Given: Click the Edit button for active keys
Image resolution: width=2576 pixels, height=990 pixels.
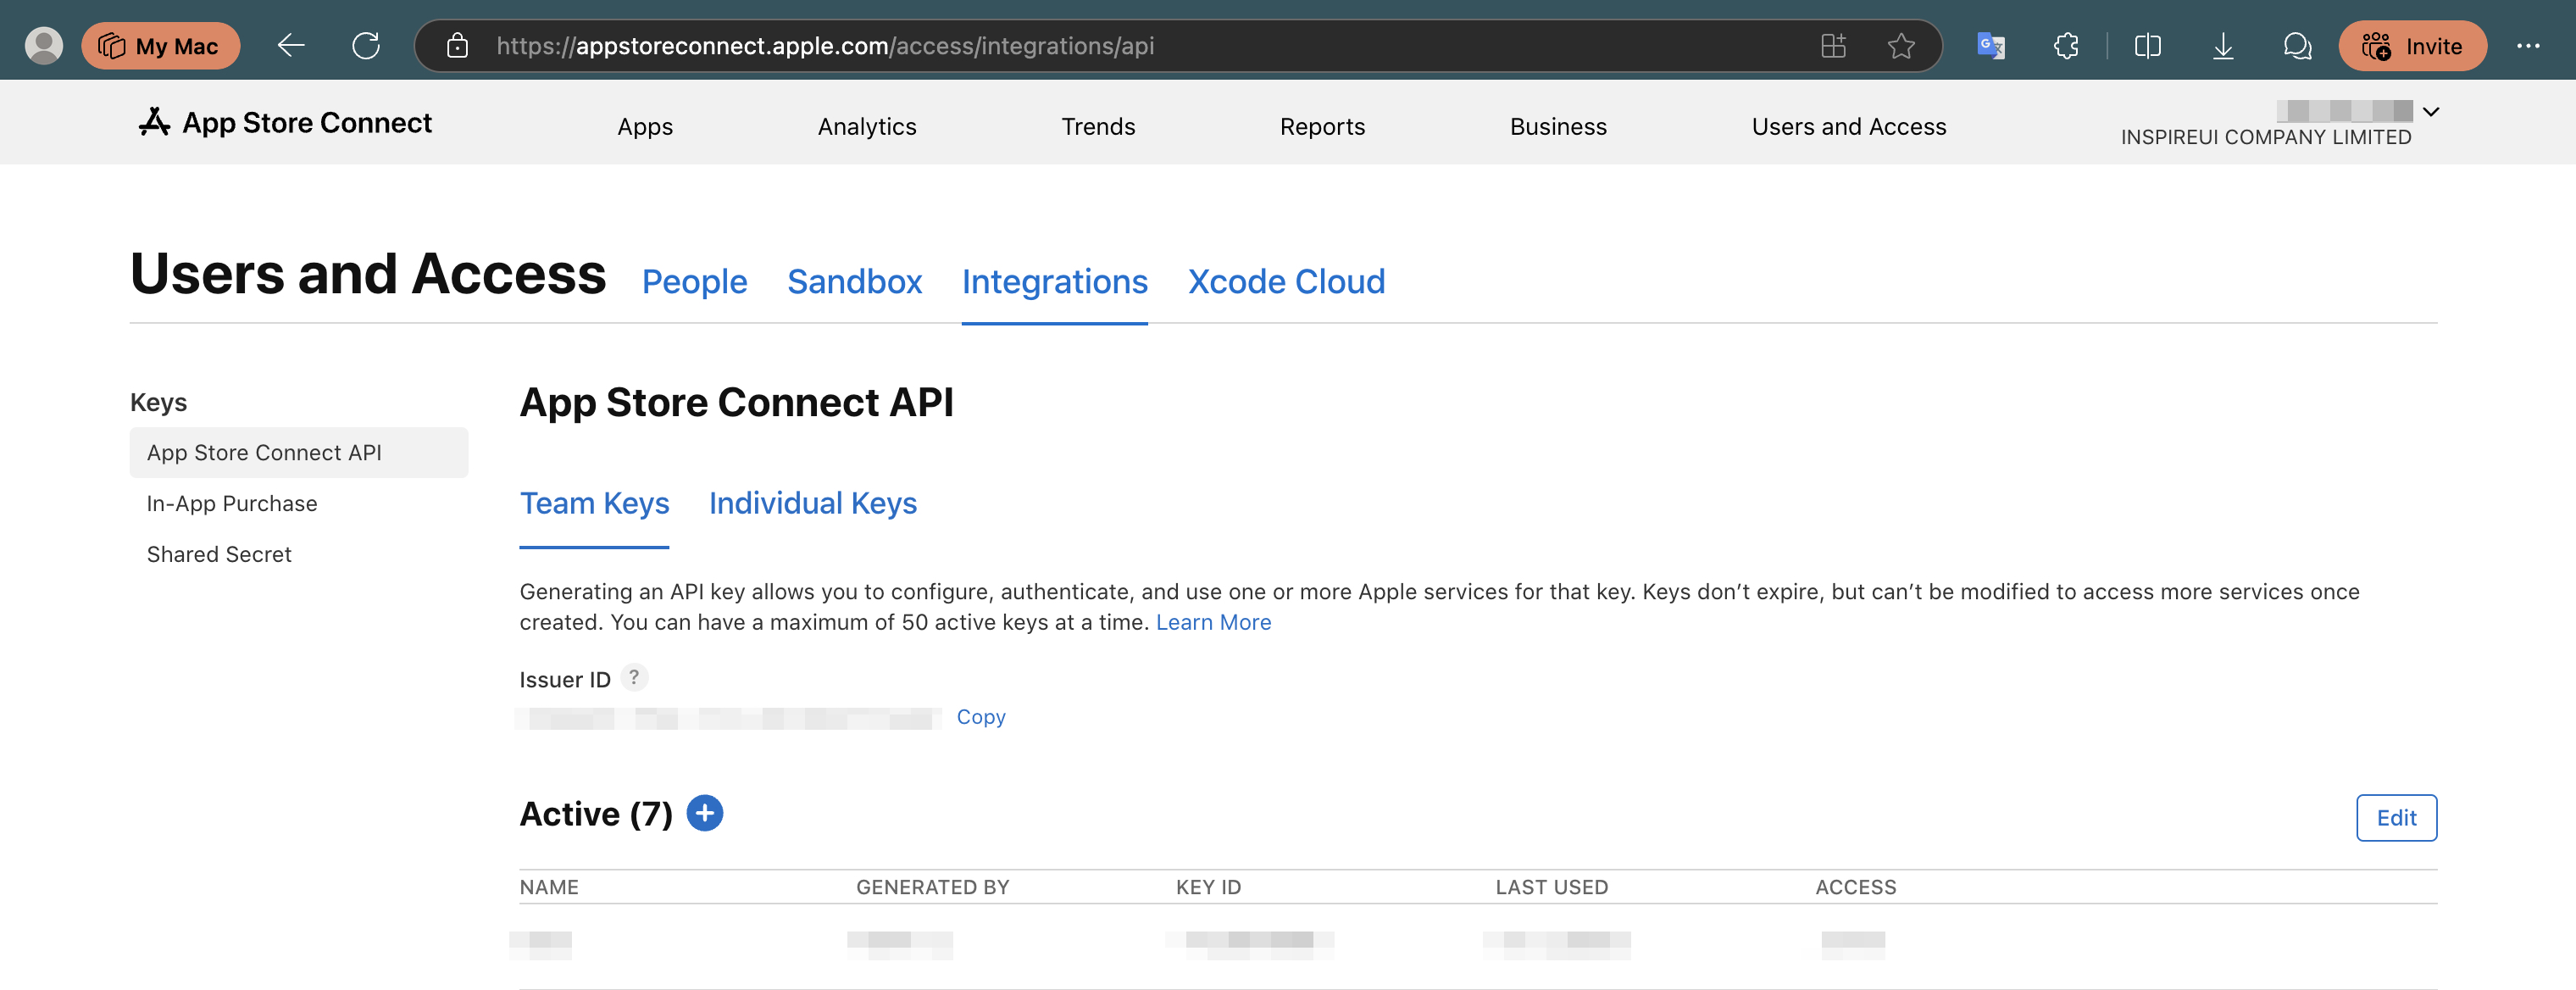Looking at the screenshot, I should coord(2396,818).
